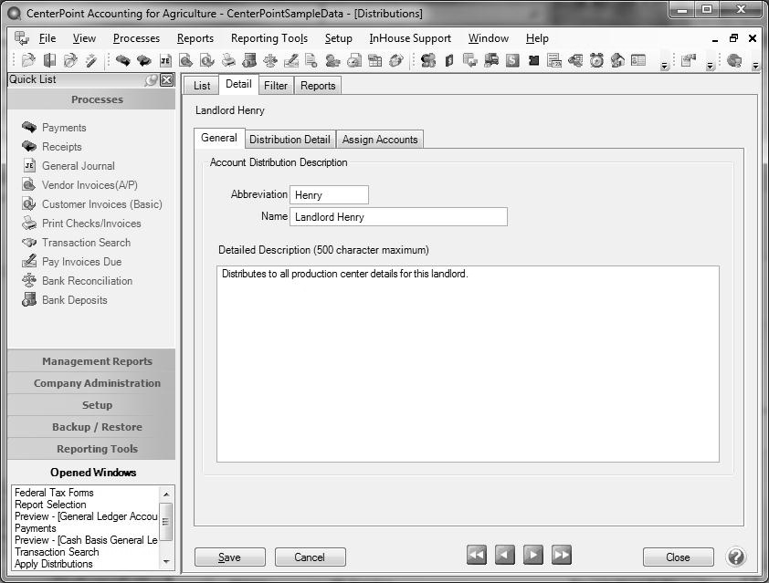Viewport: 769px width, 583px height.
Task: Expand the Reporting Tools section in Quick List
Action: click(x=91, y=449)
